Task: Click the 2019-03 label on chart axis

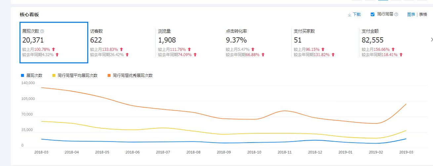Action: pyautogui.click(x=406, y=152)
